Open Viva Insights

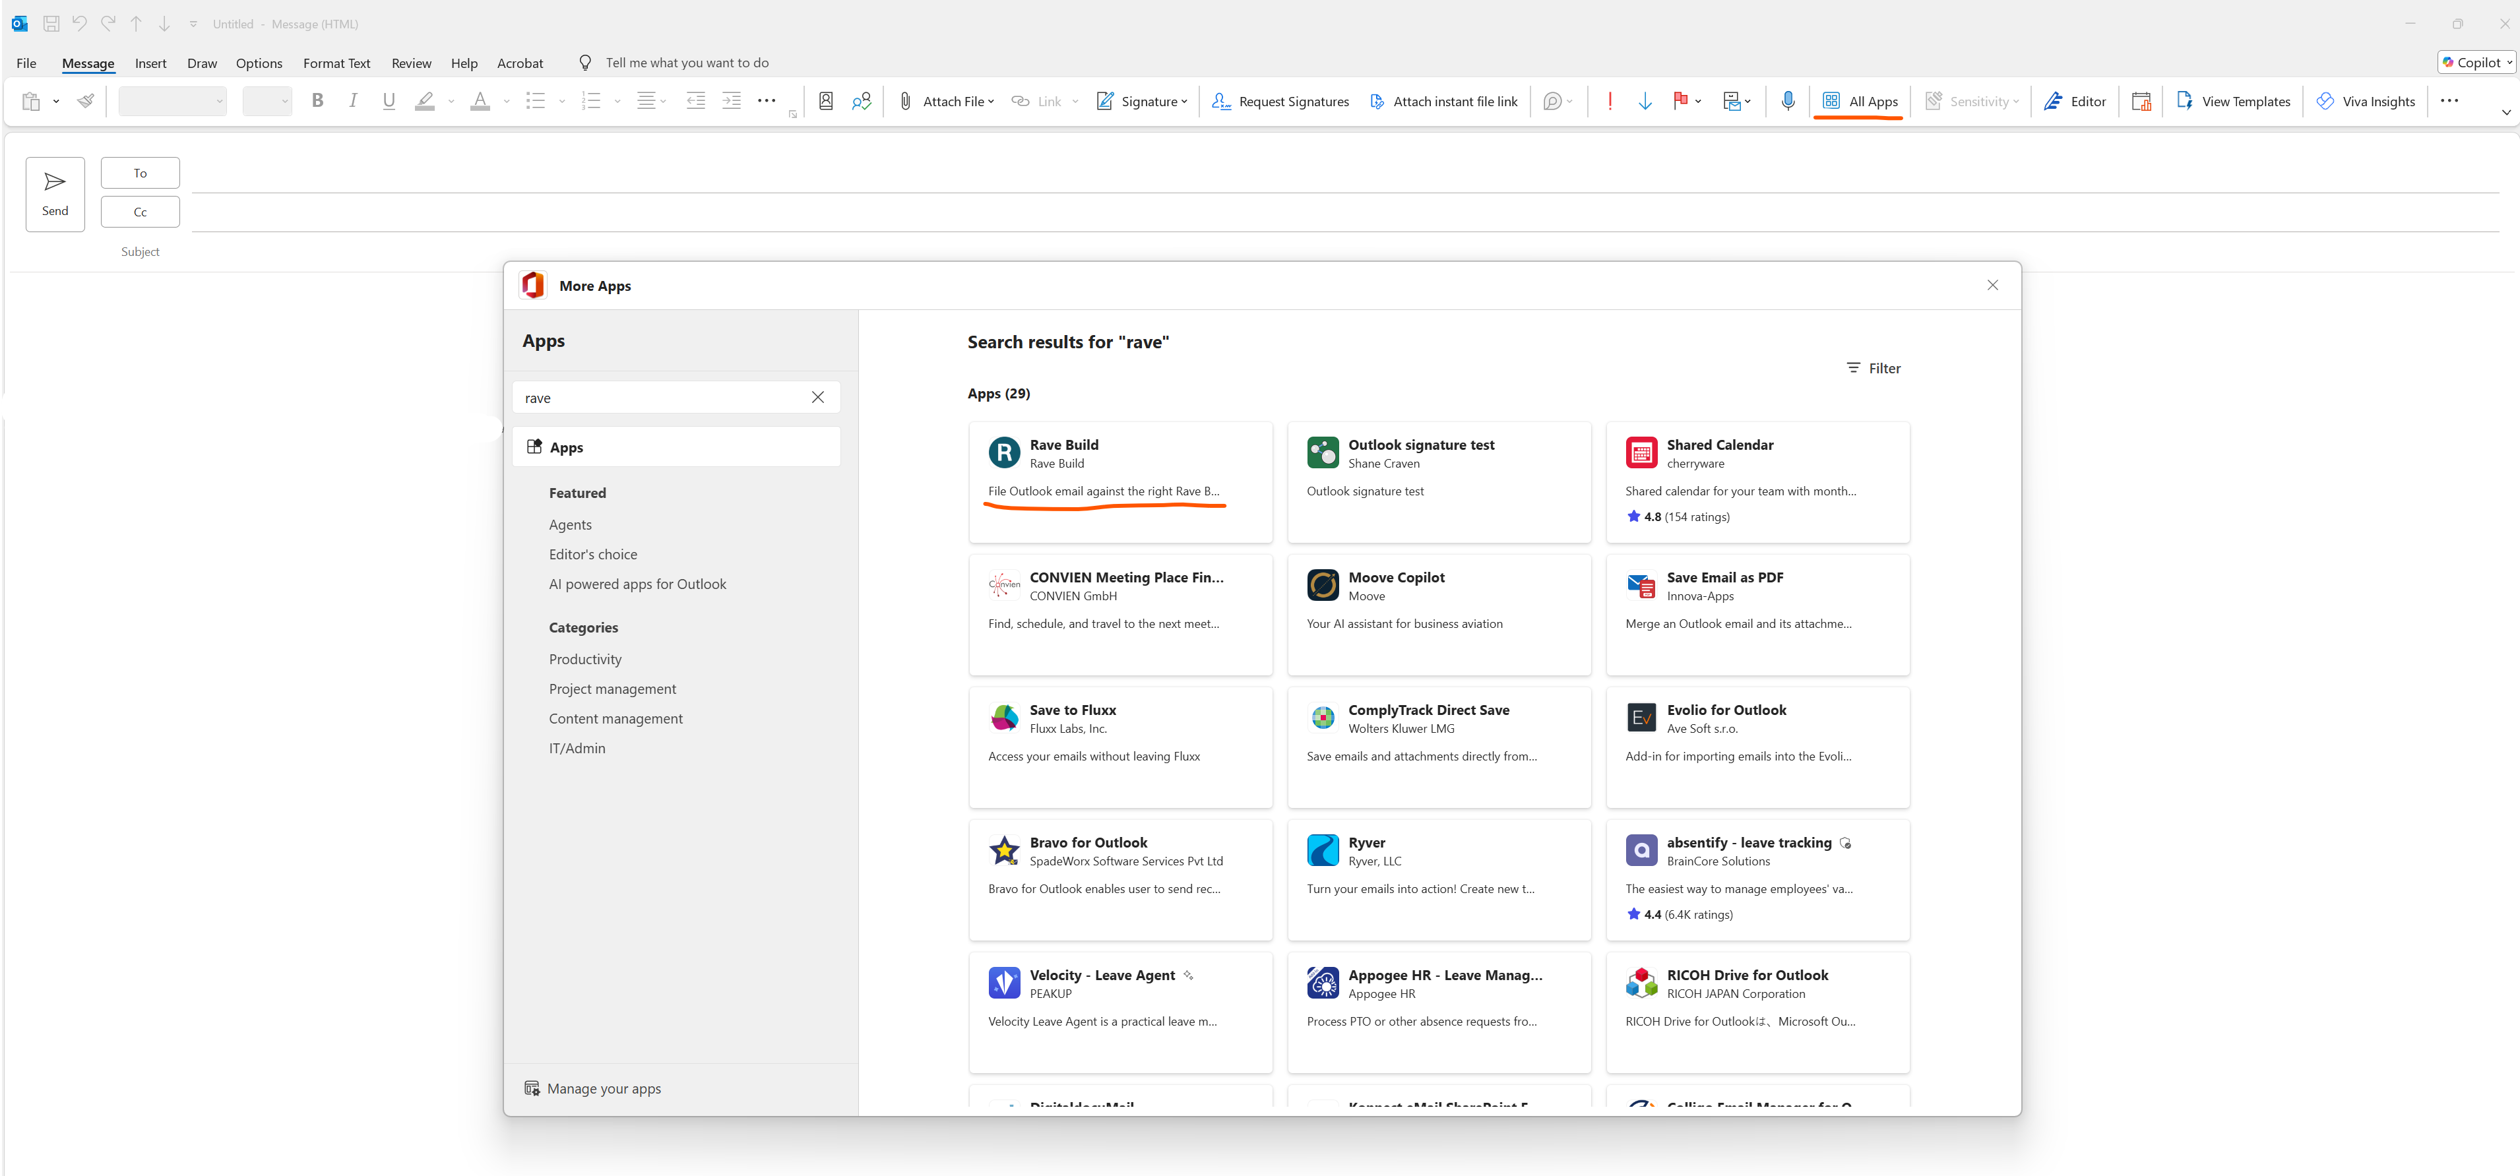click(2366, 101)
